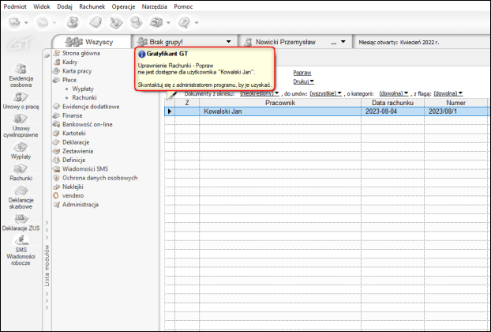Click the stamp toolbar icon

pos(137,23)
